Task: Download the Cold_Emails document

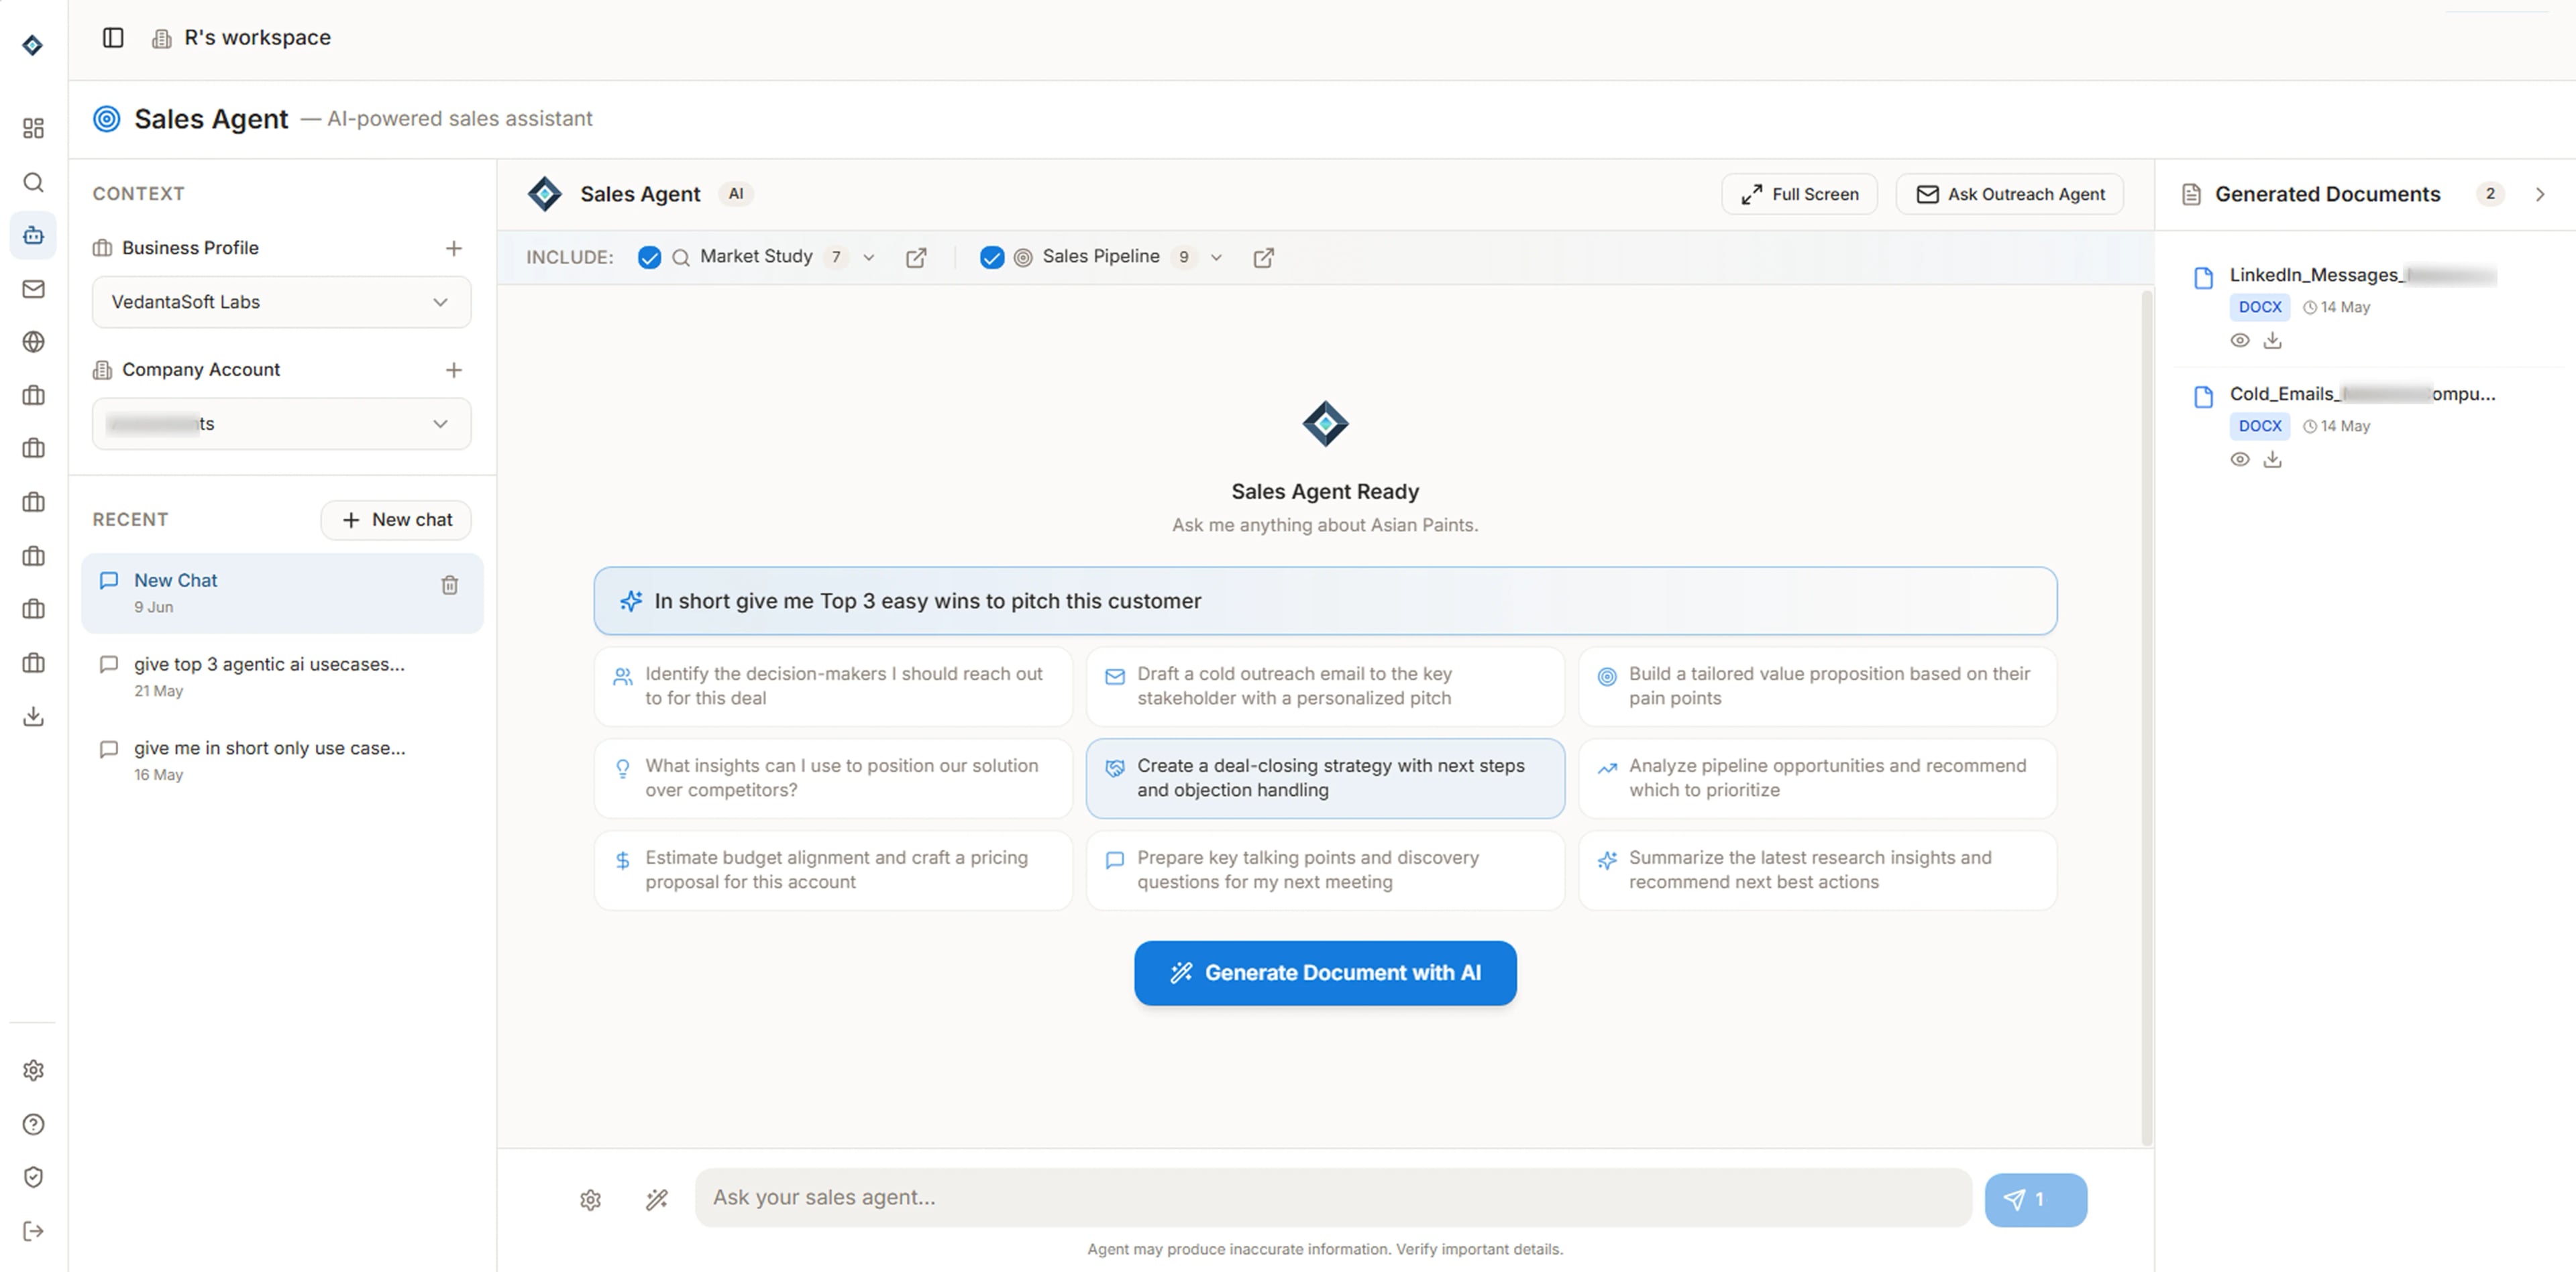Action: coord(2273,459)
